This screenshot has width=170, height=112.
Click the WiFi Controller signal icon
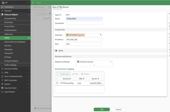pyautogui.click(x=2, y=80)
